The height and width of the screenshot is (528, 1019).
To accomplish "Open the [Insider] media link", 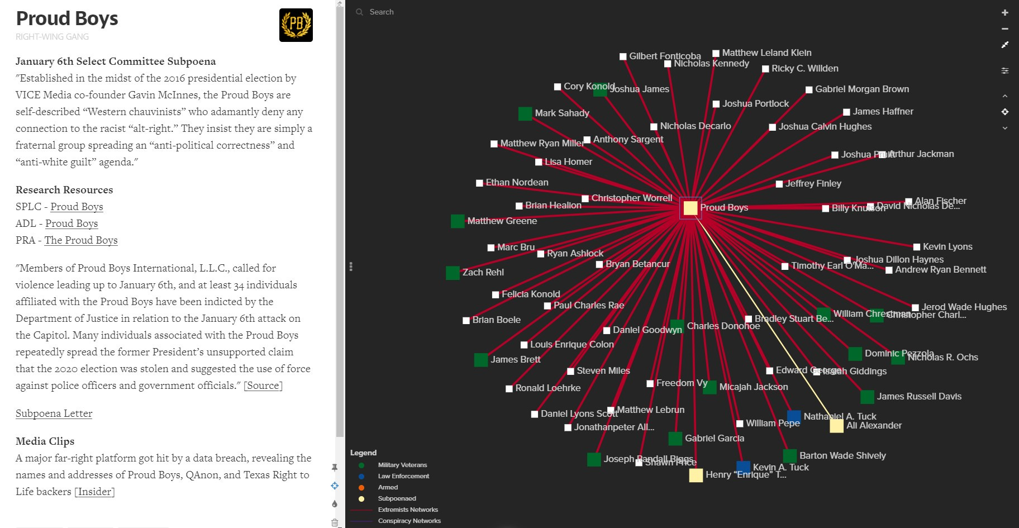I will pos(94,491).
